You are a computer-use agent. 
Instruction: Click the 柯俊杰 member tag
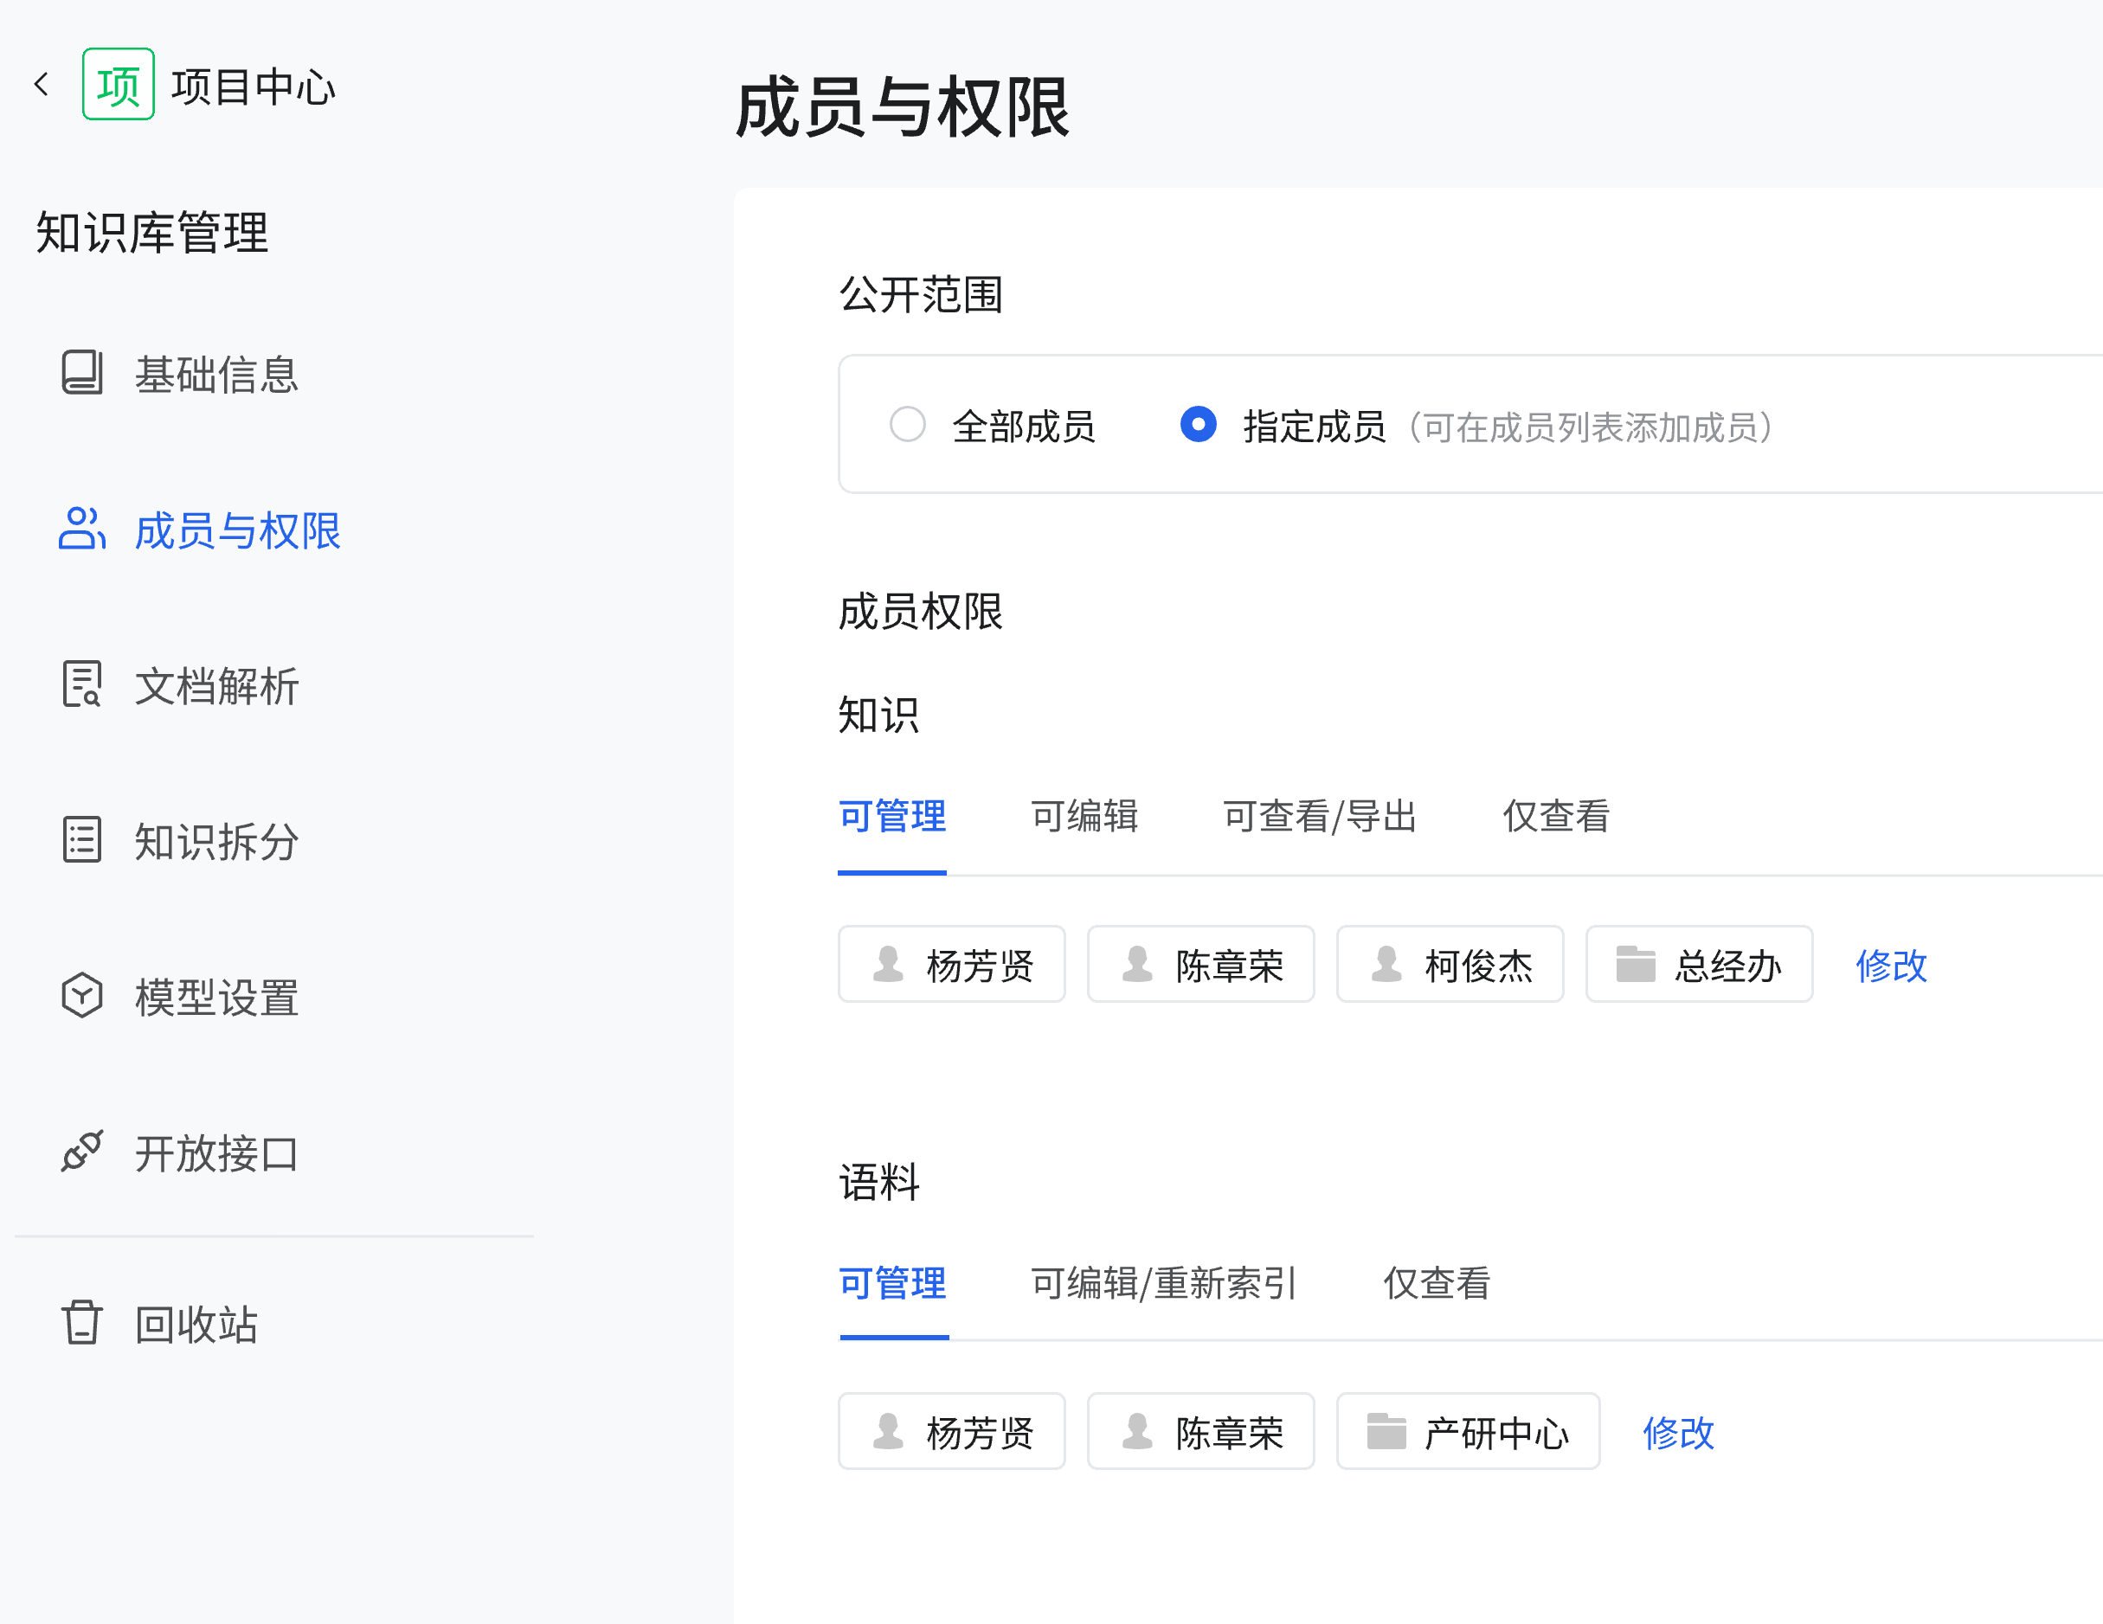click(x=1450, y=965)
